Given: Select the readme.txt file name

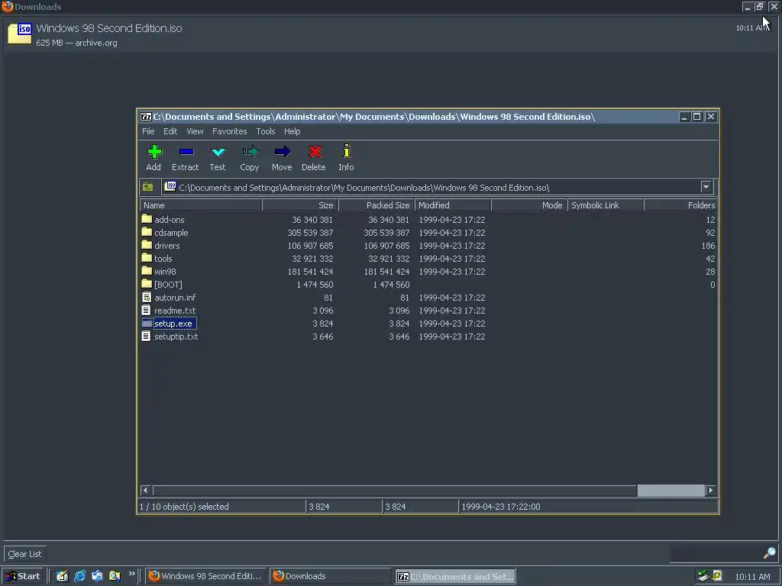Looking at the screenshot, I should [x=175, y=311].
